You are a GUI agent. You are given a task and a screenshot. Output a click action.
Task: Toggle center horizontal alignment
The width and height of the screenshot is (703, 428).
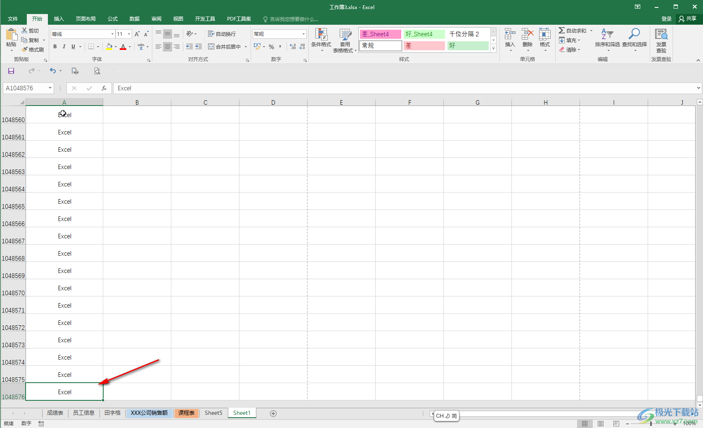pyautogui.click(x=168, y=47)
